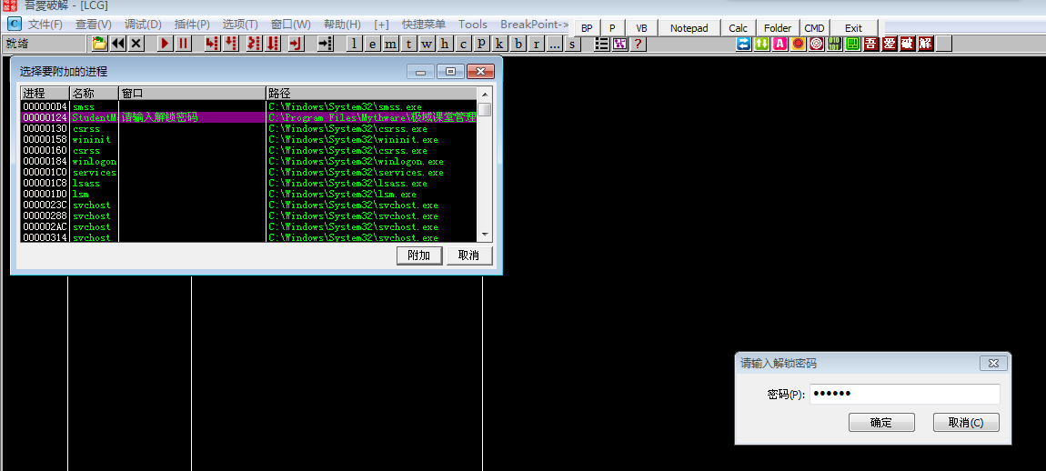Open the Log window with 'l' button
This screenshot has height=471, width=1046.
pos(354,44)
